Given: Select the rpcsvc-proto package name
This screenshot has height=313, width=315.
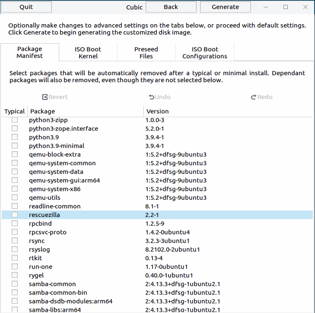Looking at the screenshot, I should (48, 232).
